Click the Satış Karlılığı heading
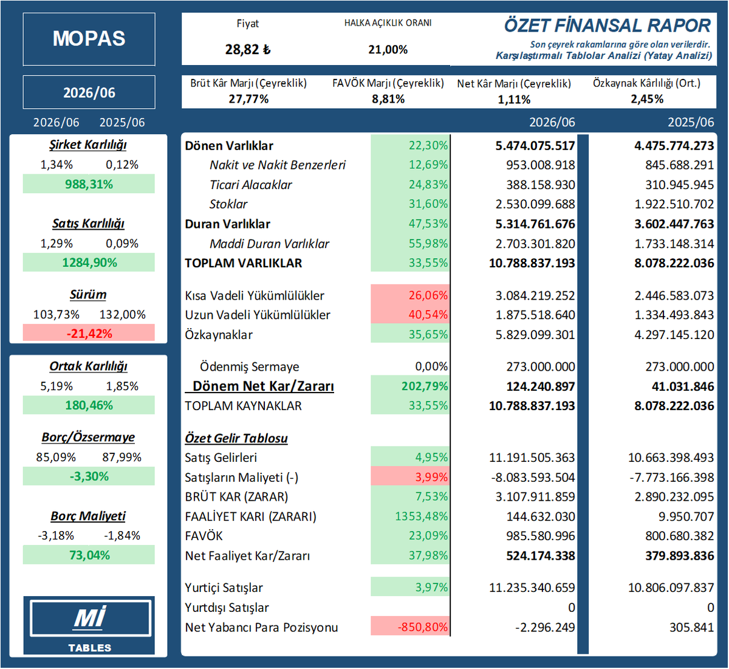Viewport: 729px width, 669px height. (x=88, y=224)
